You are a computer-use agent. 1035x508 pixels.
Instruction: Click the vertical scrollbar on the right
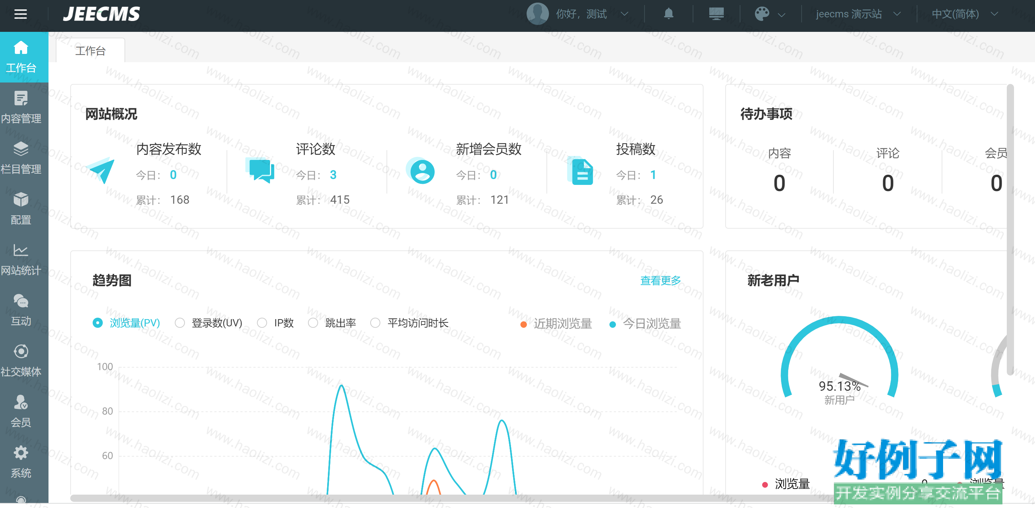(x=1010, y=230)
